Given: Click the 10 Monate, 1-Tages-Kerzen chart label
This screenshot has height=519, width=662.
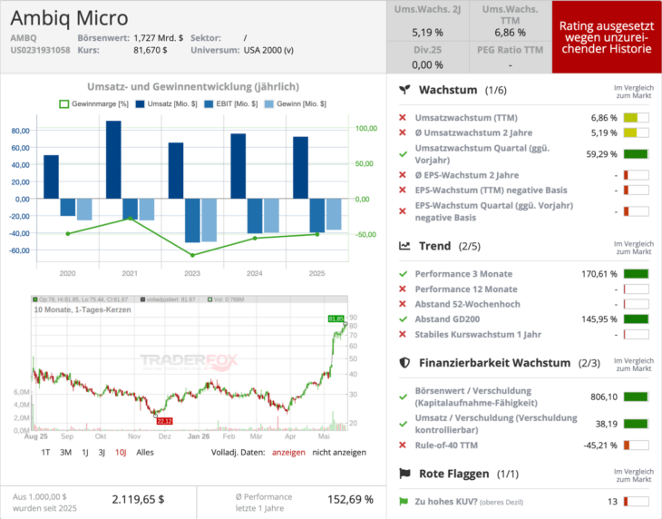Looking at the screenshot, I should [x=83, y=309].
